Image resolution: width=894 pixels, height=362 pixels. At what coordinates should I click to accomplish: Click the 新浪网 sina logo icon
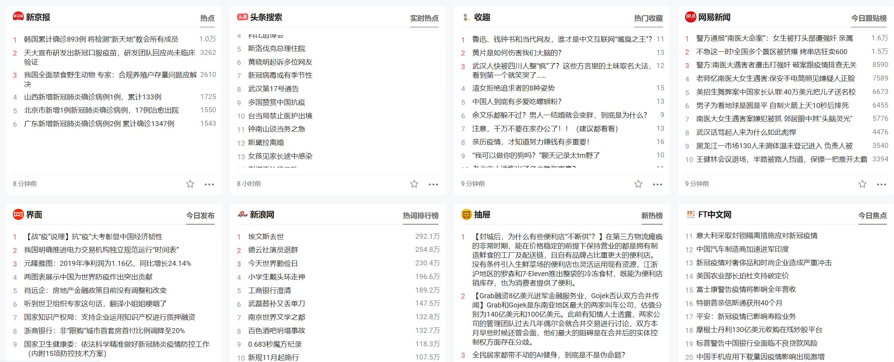[x=242, y=214]
